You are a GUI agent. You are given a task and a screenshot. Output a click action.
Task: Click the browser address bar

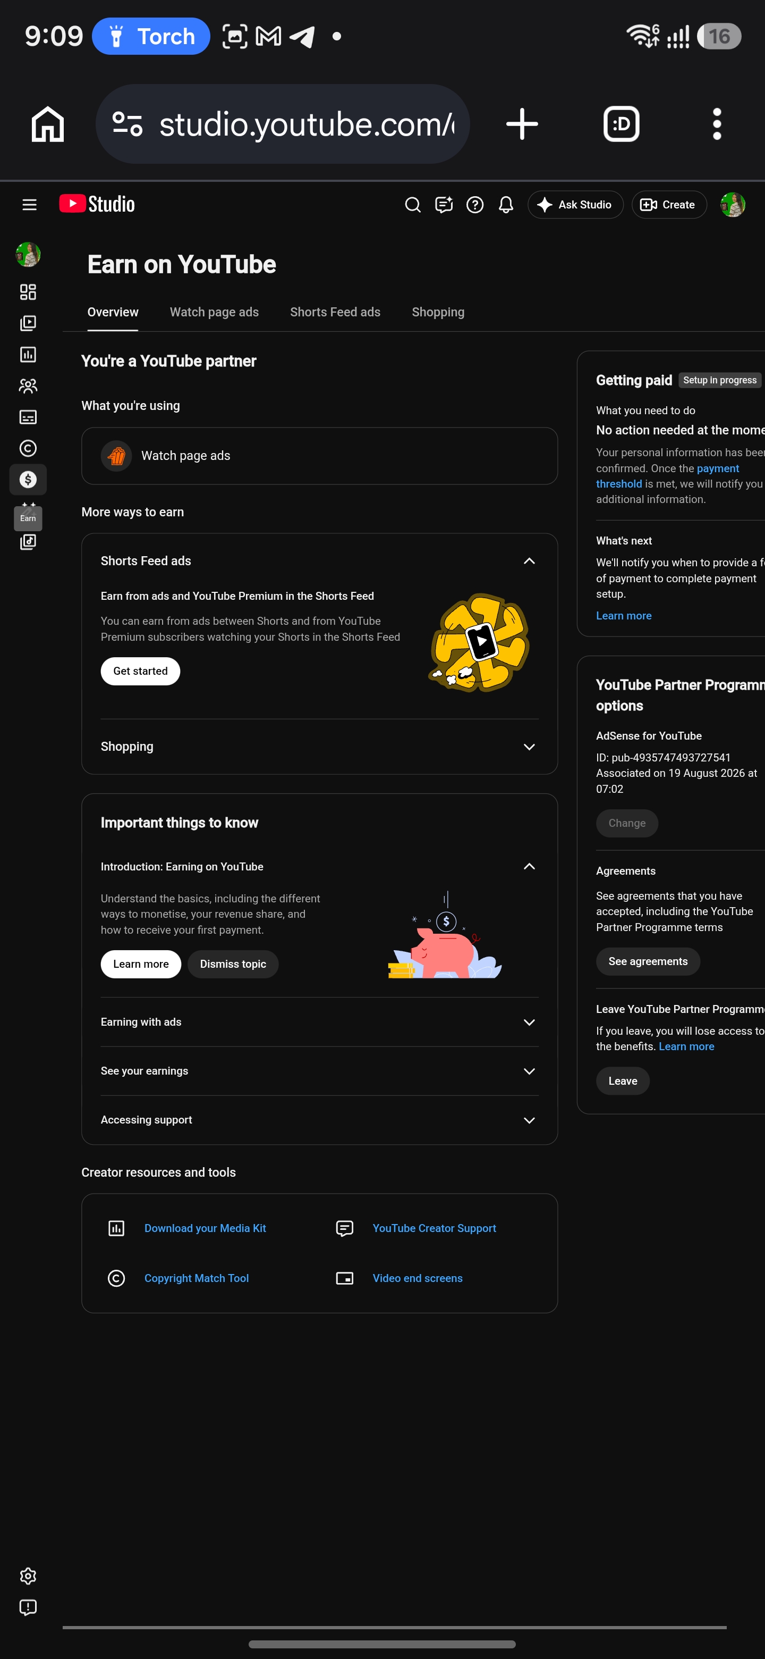coord(283,124)
